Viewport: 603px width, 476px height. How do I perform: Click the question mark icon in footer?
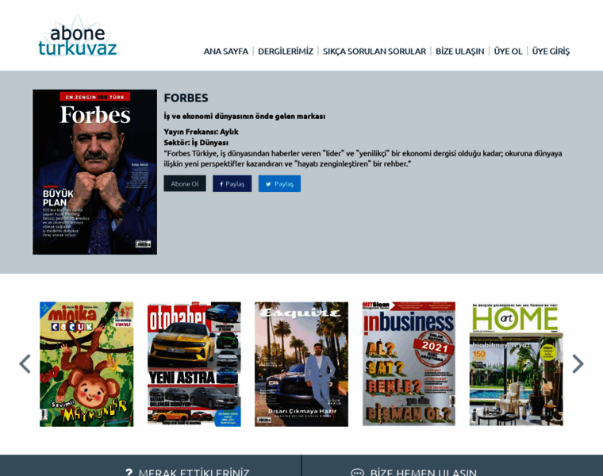(x=129, y=472)
